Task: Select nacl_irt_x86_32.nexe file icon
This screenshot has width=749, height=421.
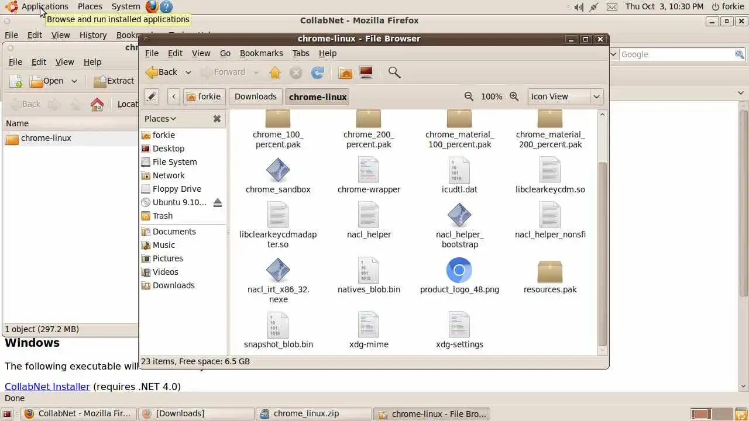Action: pos(278,270)
